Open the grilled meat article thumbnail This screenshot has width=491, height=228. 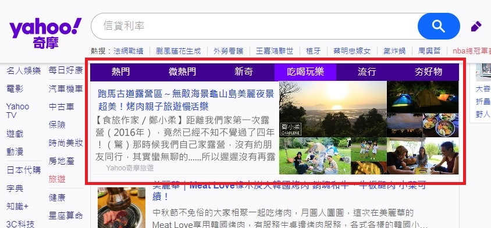(x=122, y=208)
